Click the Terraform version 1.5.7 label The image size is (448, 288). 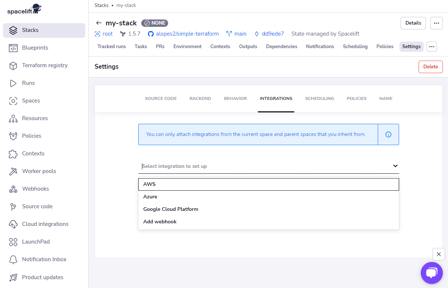coord(130,34)
